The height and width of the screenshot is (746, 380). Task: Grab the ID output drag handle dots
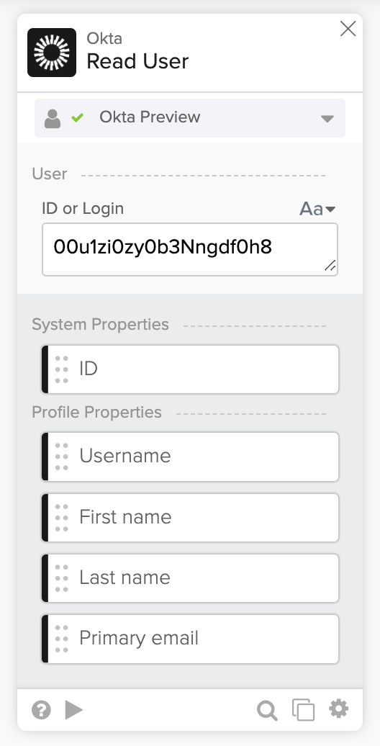(x=62, y=369)
